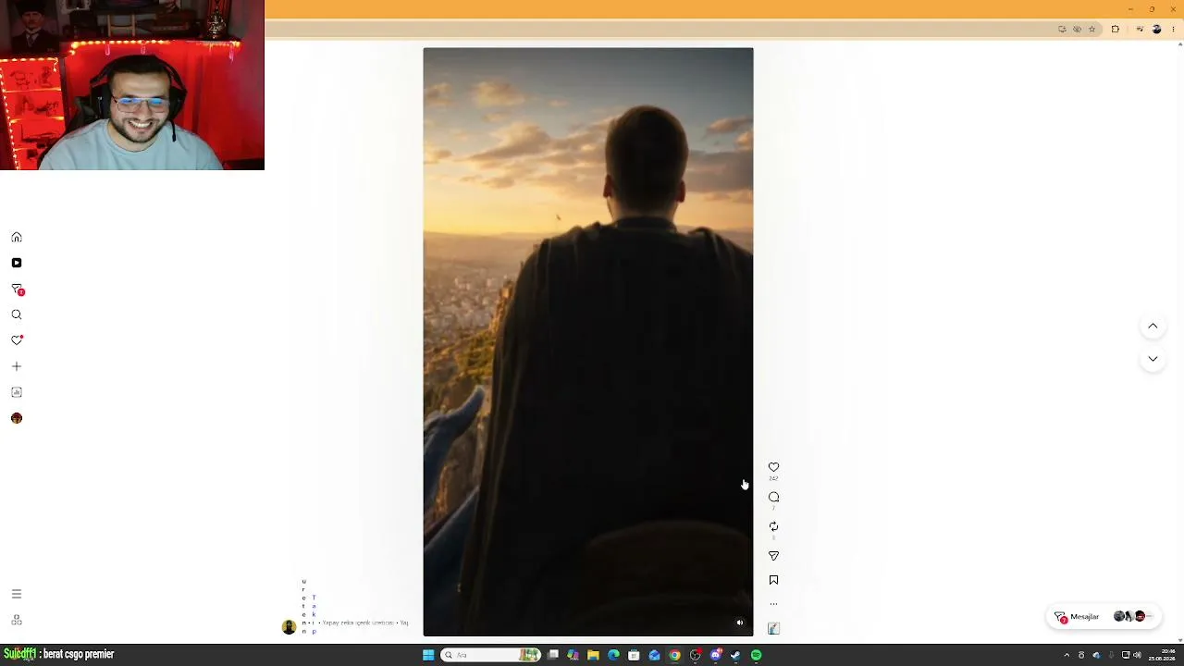Open Steam from the taskbar
1184x666 pixels.
coord(735,655)
